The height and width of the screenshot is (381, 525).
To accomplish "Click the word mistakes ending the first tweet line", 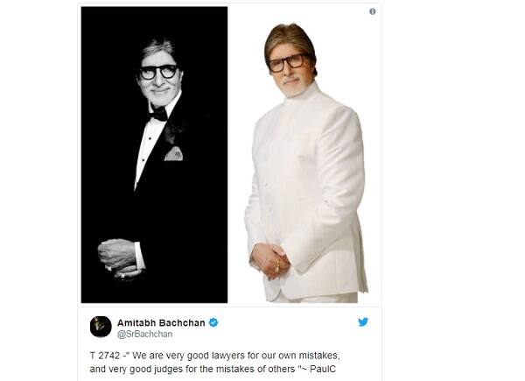I will click(x=319, y=356).
